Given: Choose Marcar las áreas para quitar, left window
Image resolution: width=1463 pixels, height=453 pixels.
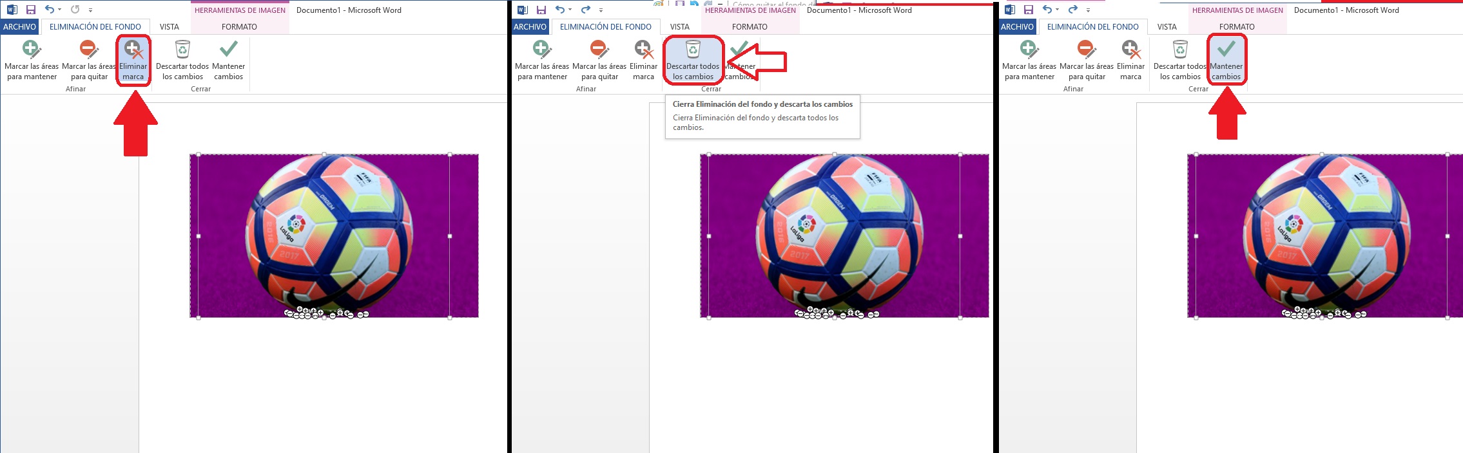Looking at the screenshot, I should (x=89, y=60).
